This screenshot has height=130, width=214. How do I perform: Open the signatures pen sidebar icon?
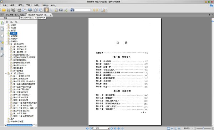tap(2, 55)
